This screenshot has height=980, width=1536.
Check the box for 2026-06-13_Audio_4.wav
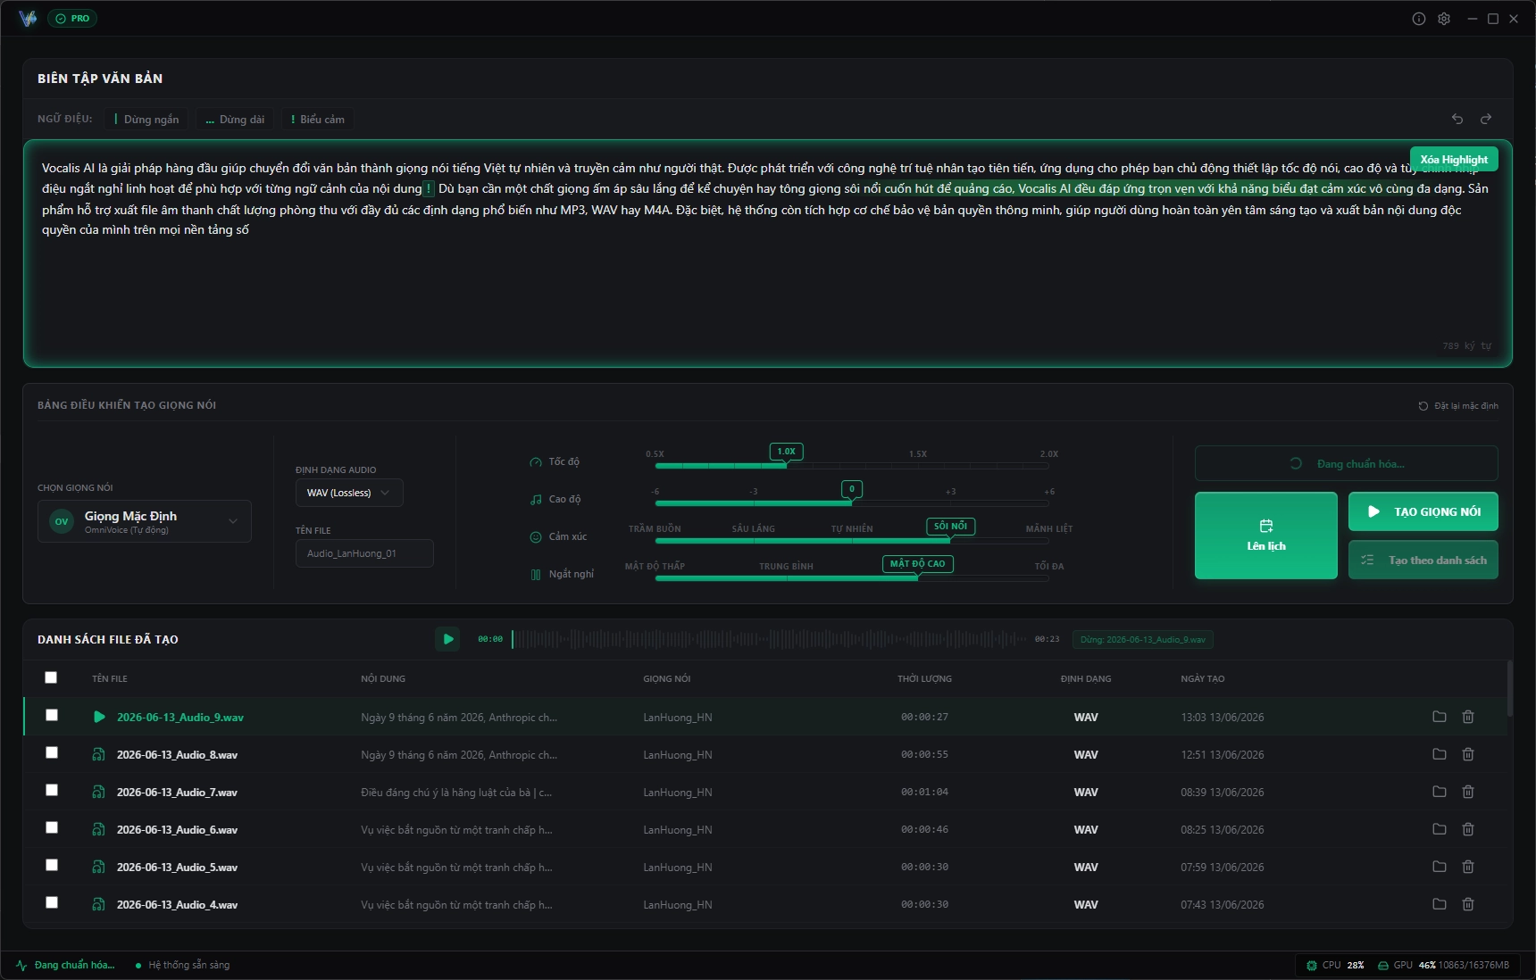tap(52, 902)
